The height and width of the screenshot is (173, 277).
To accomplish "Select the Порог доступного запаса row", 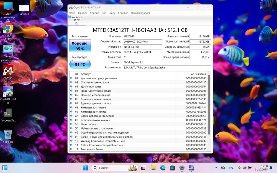I will 139,91.
